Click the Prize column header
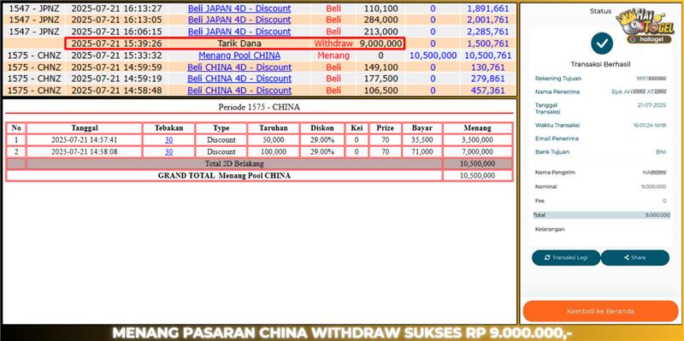 point(386,127)
